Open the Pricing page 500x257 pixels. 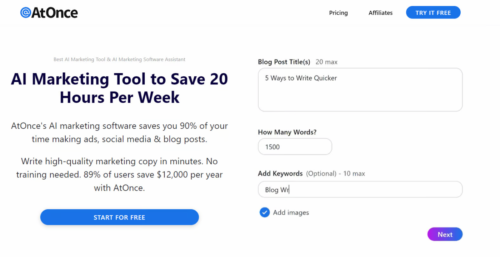pyautogui.click(x=338, y=13)
